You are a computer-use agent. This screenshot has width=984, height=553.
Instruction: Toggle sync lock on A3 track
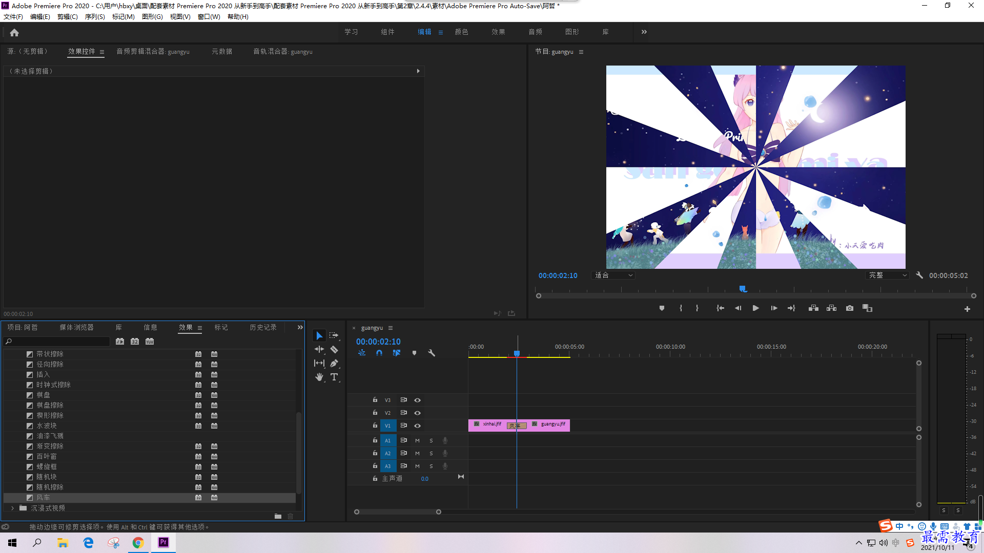point(403,466)
